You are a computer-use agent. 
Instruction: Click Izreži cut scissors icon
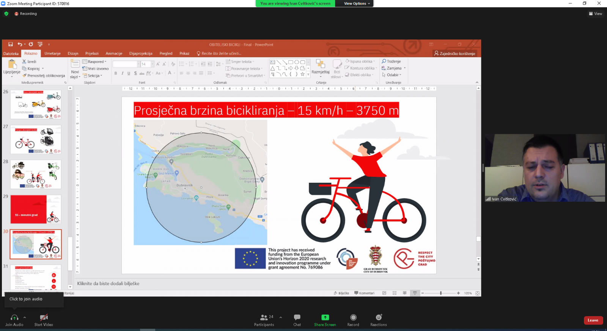point(24,61)
